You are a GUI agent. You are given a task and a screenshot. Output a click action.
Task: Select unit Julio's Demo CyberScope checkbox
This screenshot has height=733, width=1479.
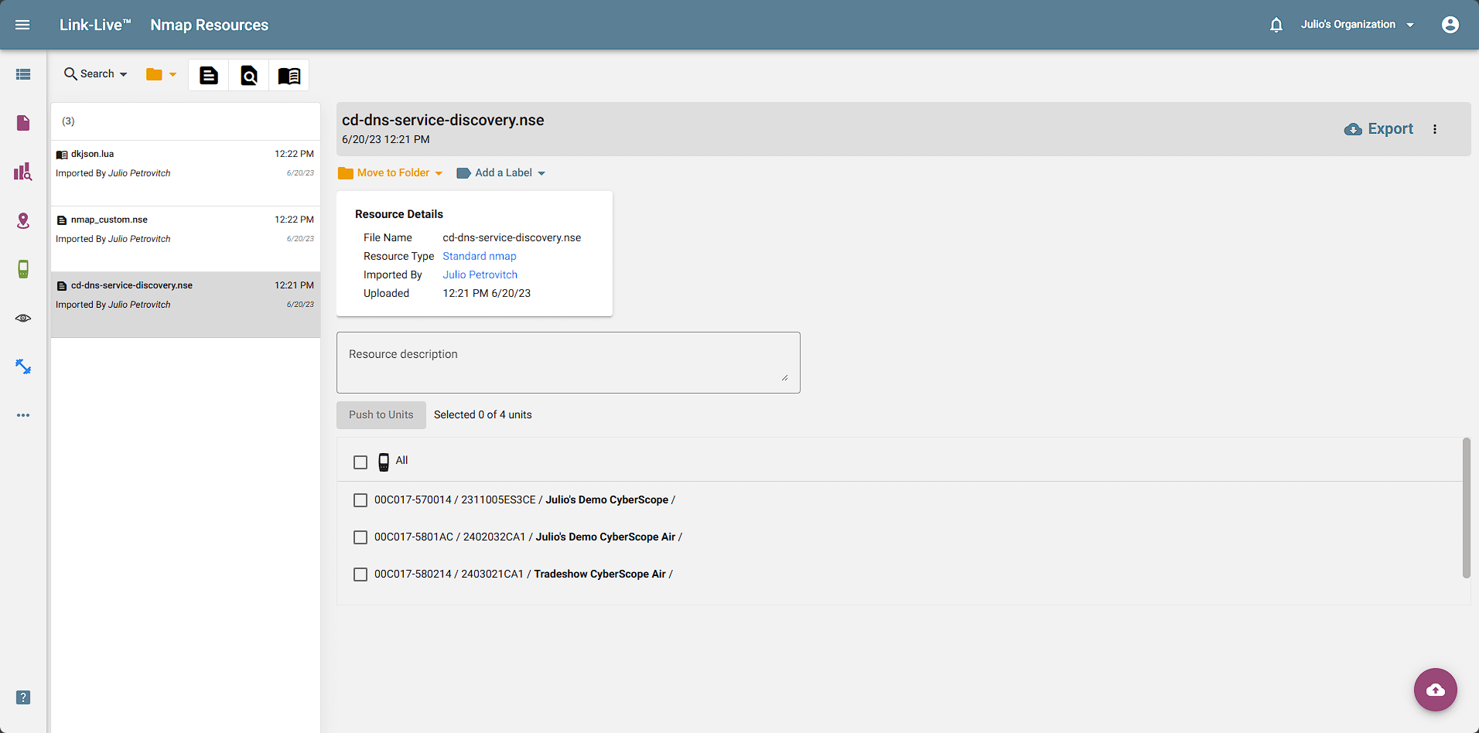[x=360, y=500]
